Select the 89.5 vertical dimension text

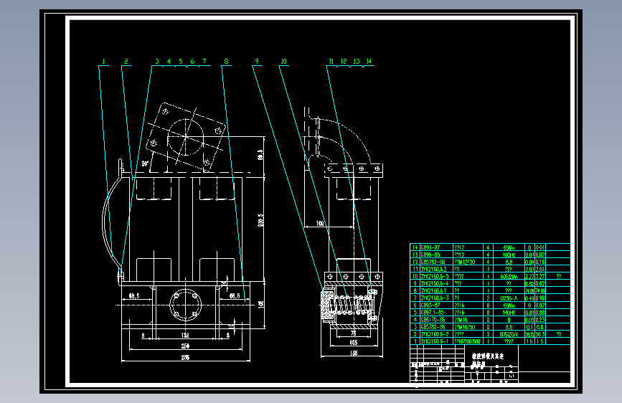(260, 155)
